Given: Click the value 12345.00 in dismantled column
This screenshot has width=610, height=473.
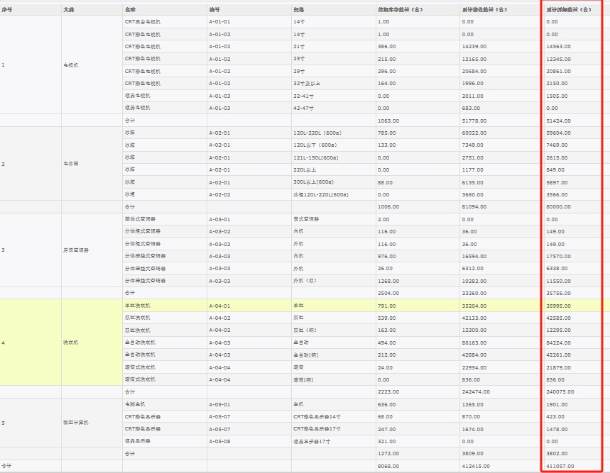Looking at the screenshot, I should 558,59.
